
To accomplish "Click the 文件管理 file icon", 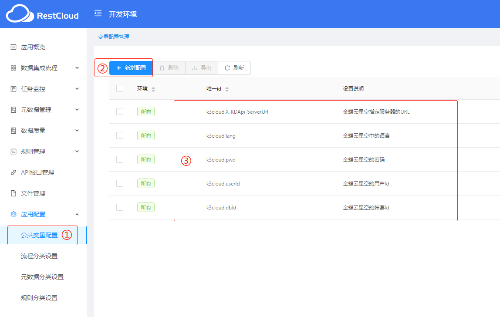I will [x=14, y=193].
